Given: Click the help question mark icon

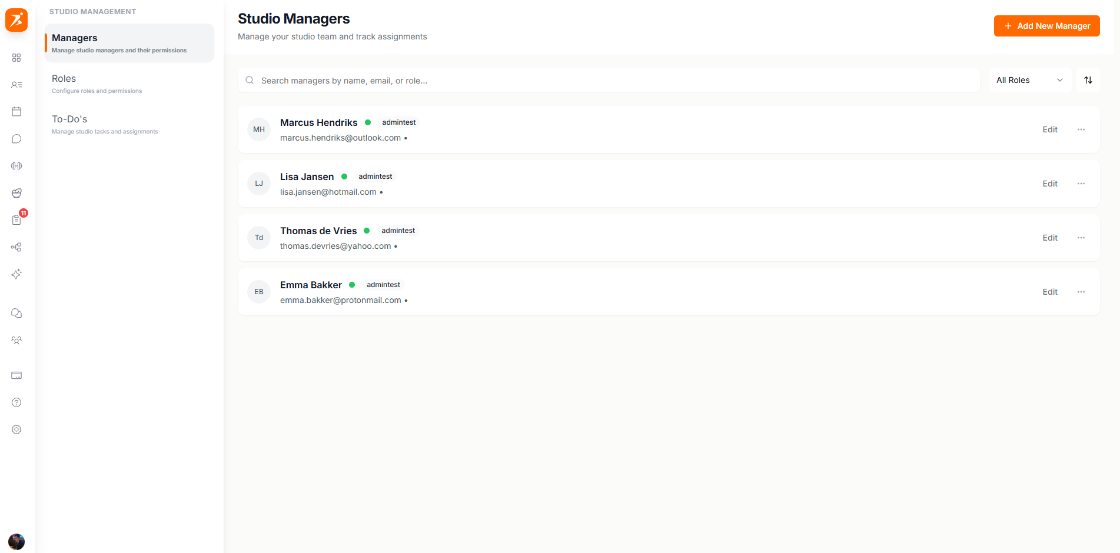Looking at the screenshot, I should pos(16,402).
